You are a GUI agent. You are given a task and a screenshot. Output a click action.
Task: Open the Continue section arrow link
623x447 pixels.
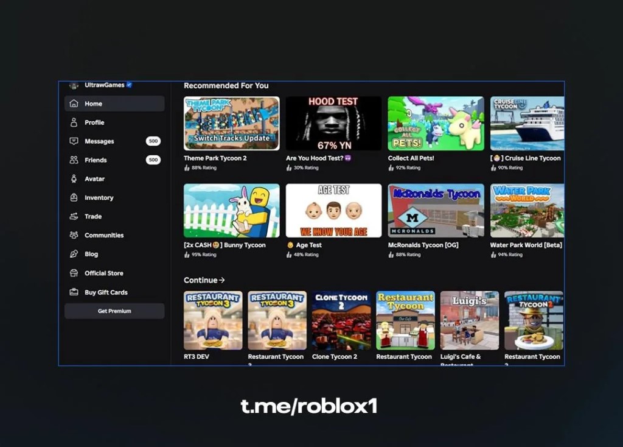pos(204,280)
